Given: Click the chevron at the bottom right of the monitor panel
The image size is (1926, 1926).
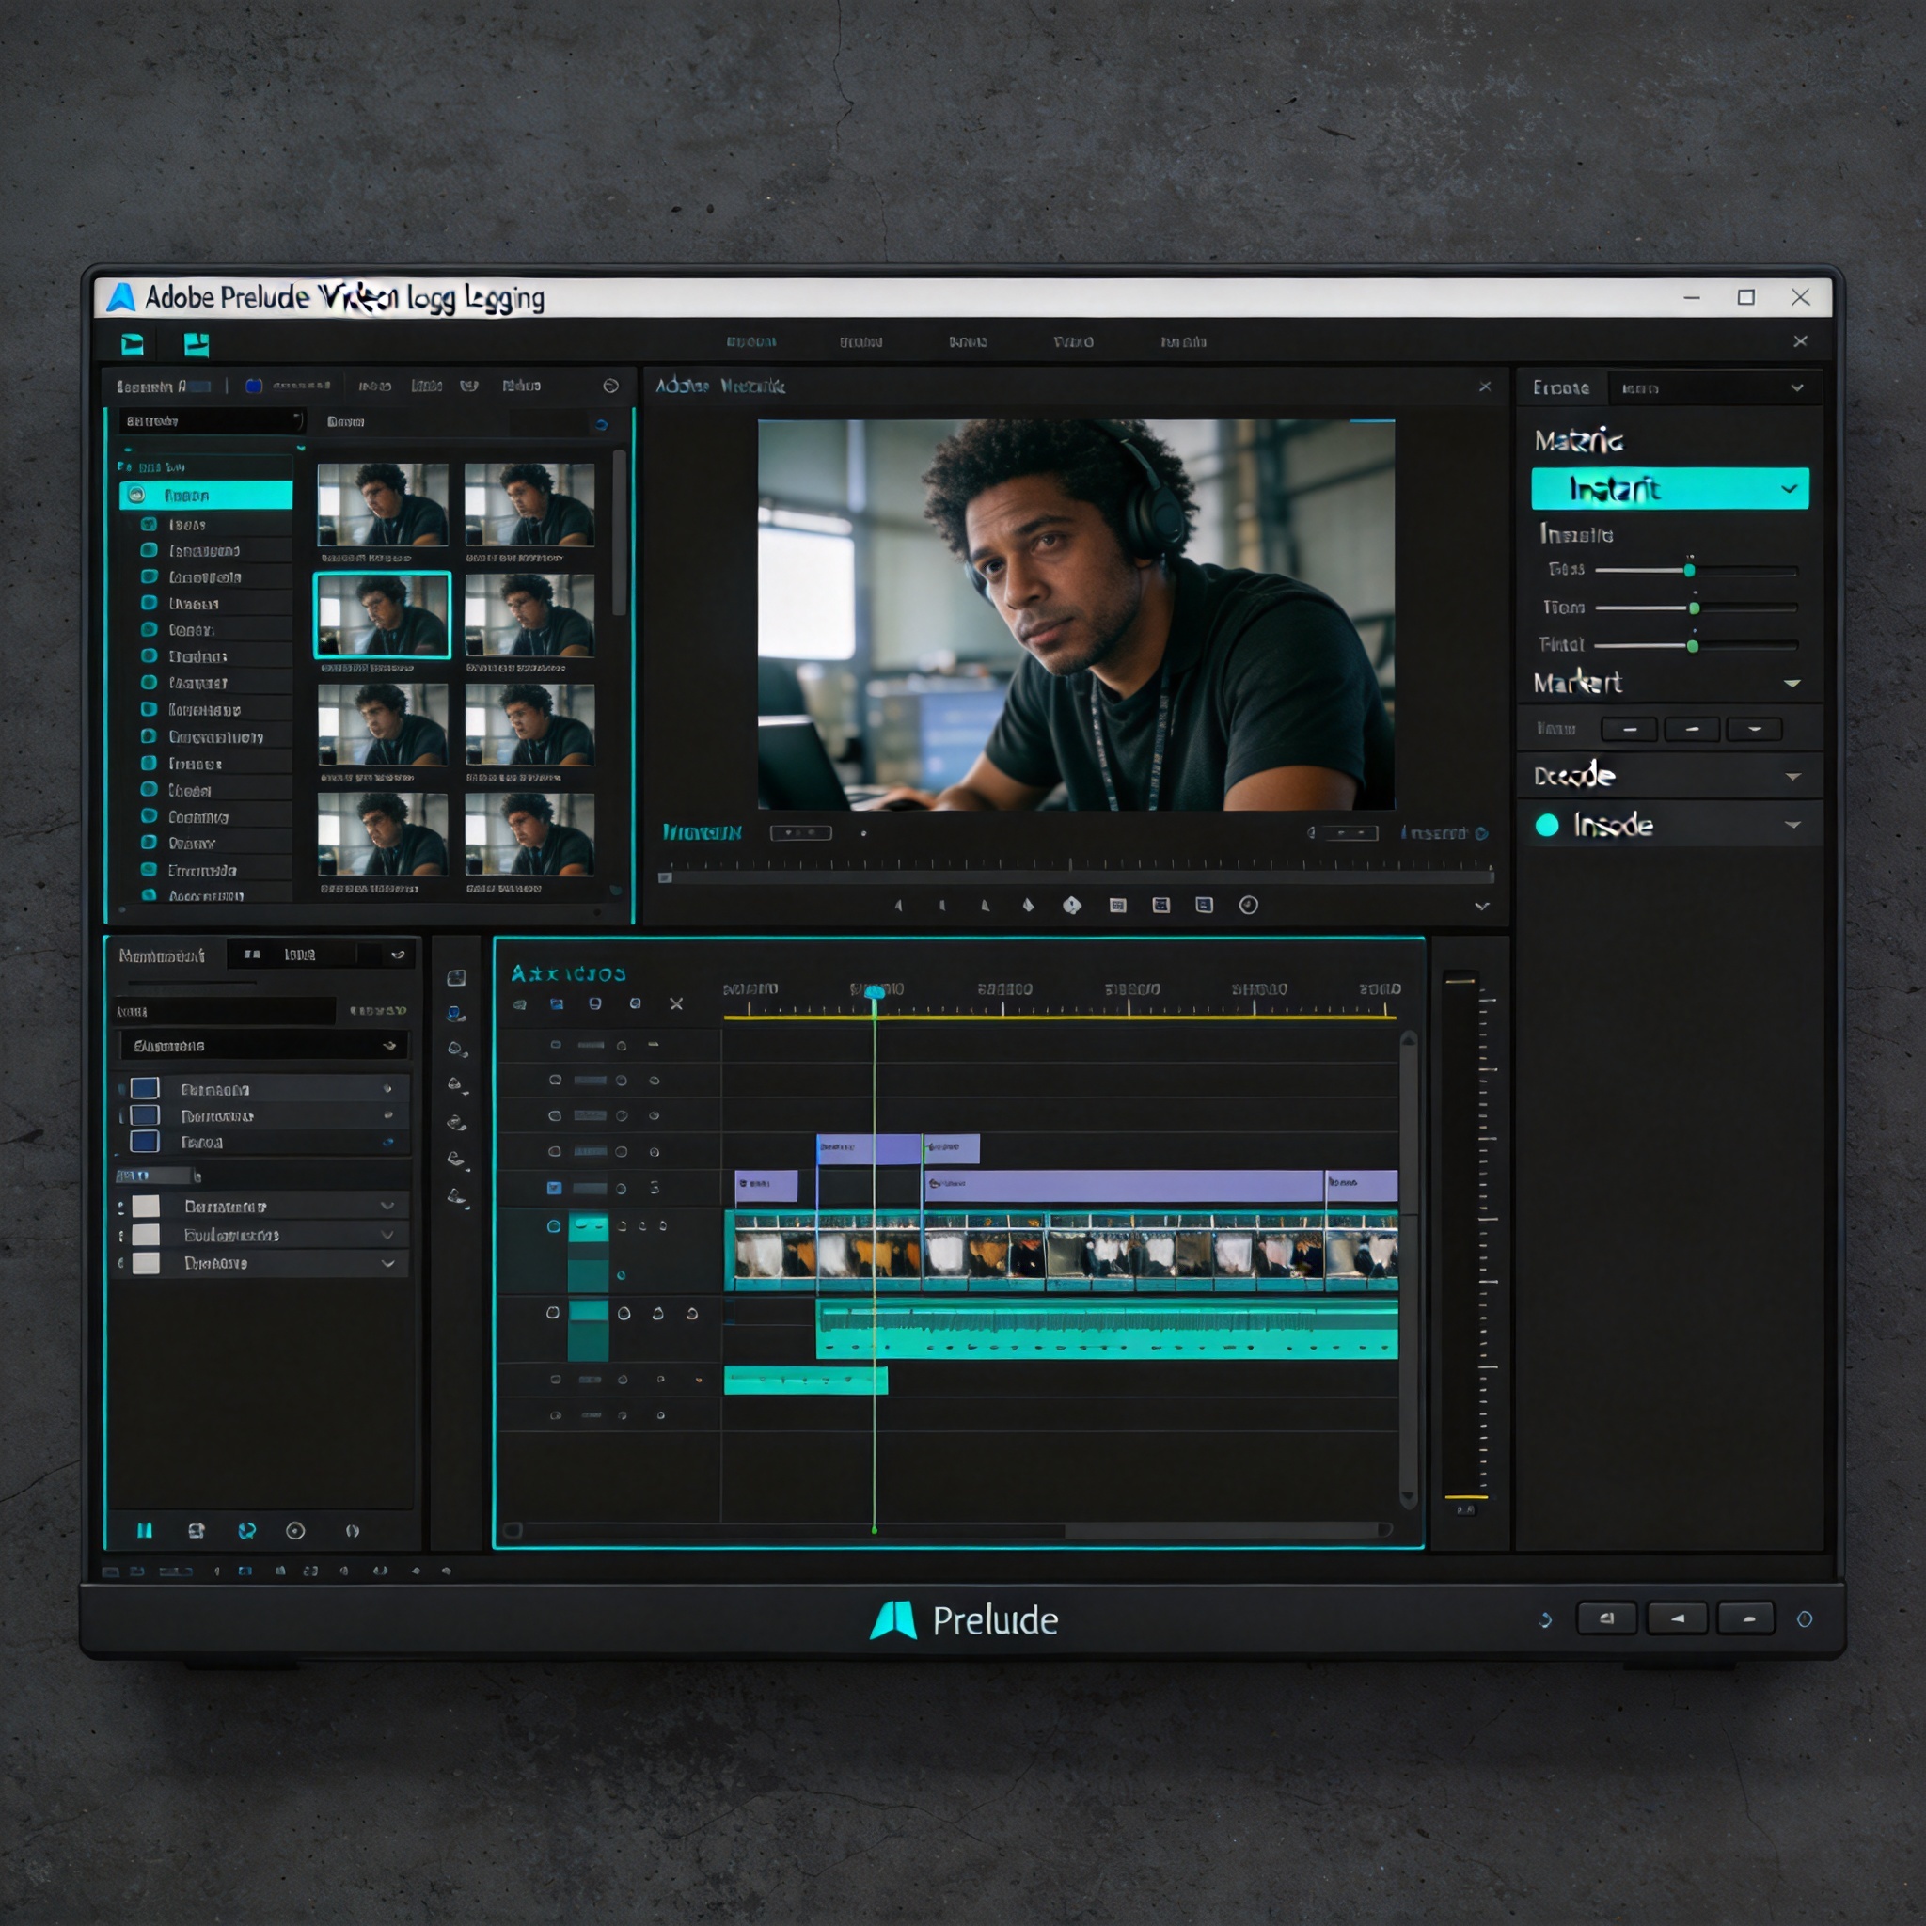Looking at the screenshot, I should click(x=1482, y=907).
